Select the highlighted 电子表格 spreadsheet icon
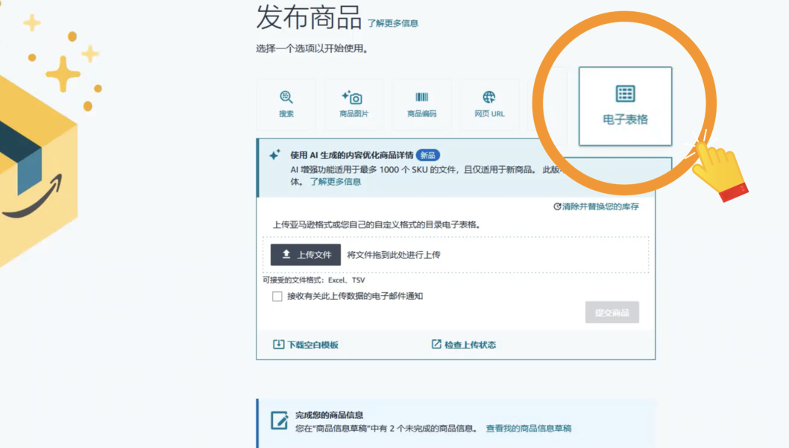Viewport: 789px width, 448px height. [625, 95]
